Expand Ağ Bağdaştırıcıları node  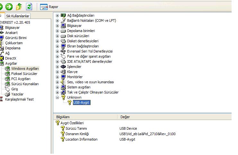click(57, 16)
